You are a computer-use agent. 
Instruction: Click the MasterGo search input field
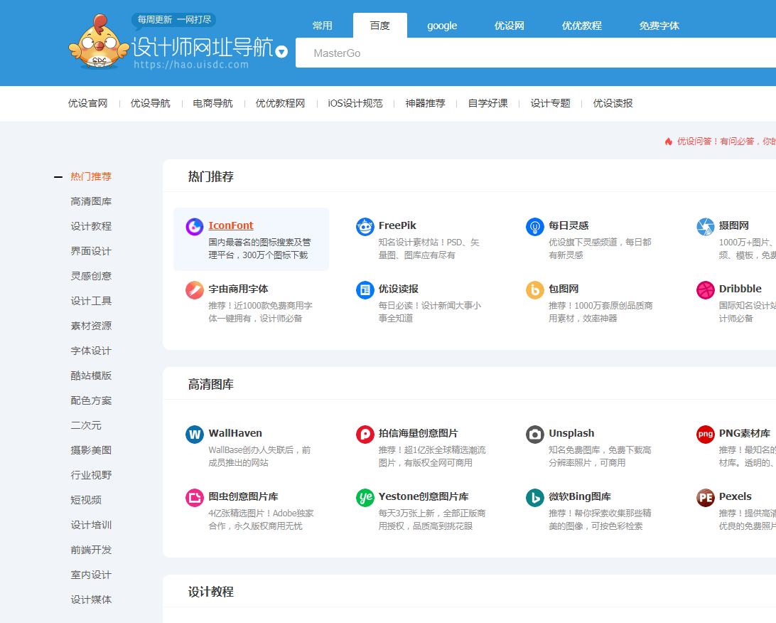[x=536, y=53]
